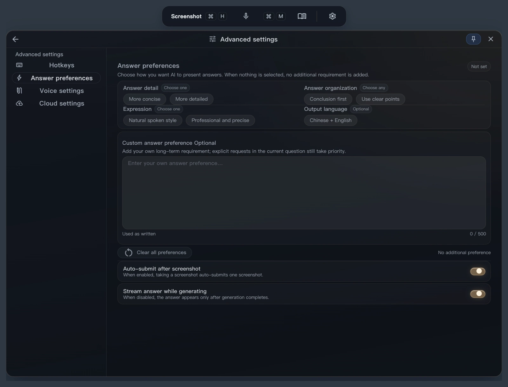Click the H key badge in toolbar
This screenshot has width=508, height=387.
point(222,16)
